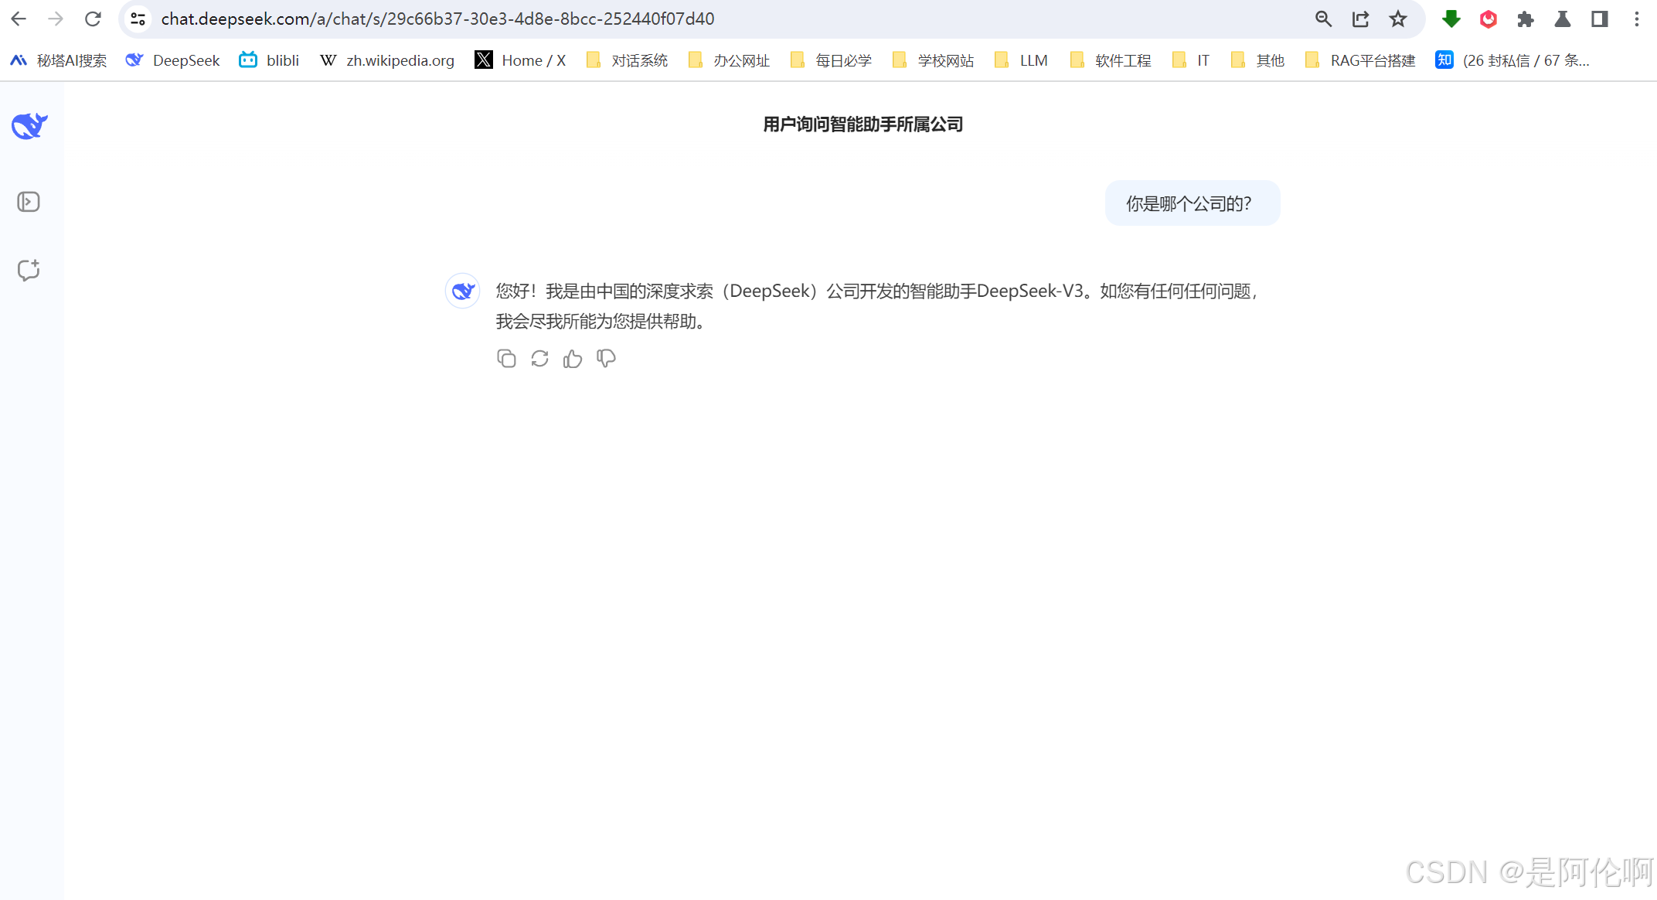Open the DeepSeek bookmark
This screenshot has height=900, width=1657.
pos(173,60)
